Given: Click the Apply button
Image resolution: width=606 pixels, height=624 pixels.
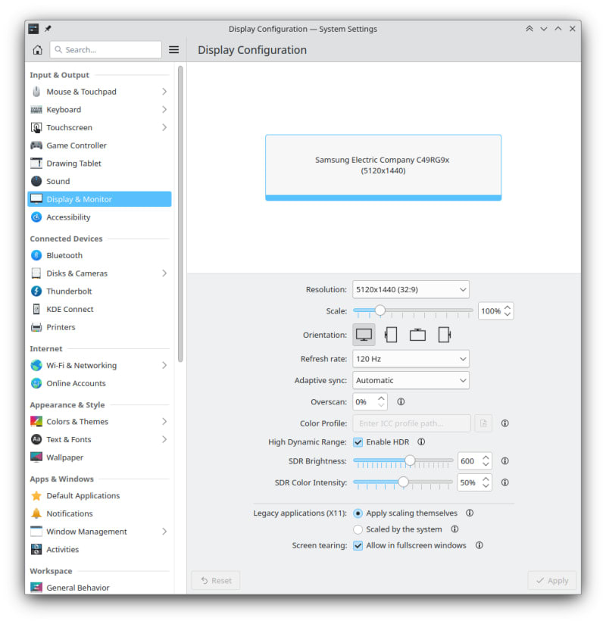Looking at the screenshot, I should tap(552, 581).
